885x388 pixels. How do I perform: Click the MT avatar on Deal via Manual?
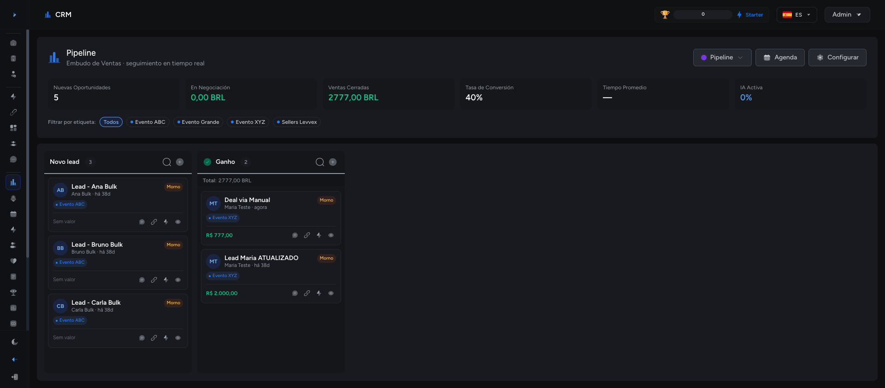[213, 203]
